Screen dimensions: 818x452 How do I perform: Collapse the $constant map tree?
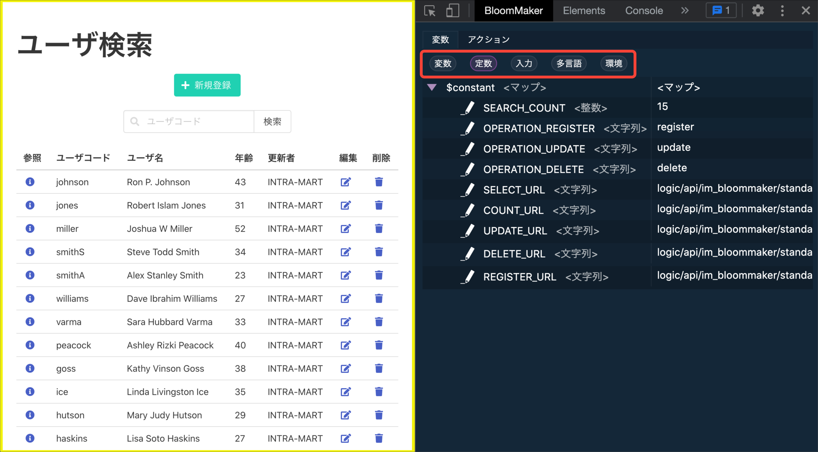432,87
